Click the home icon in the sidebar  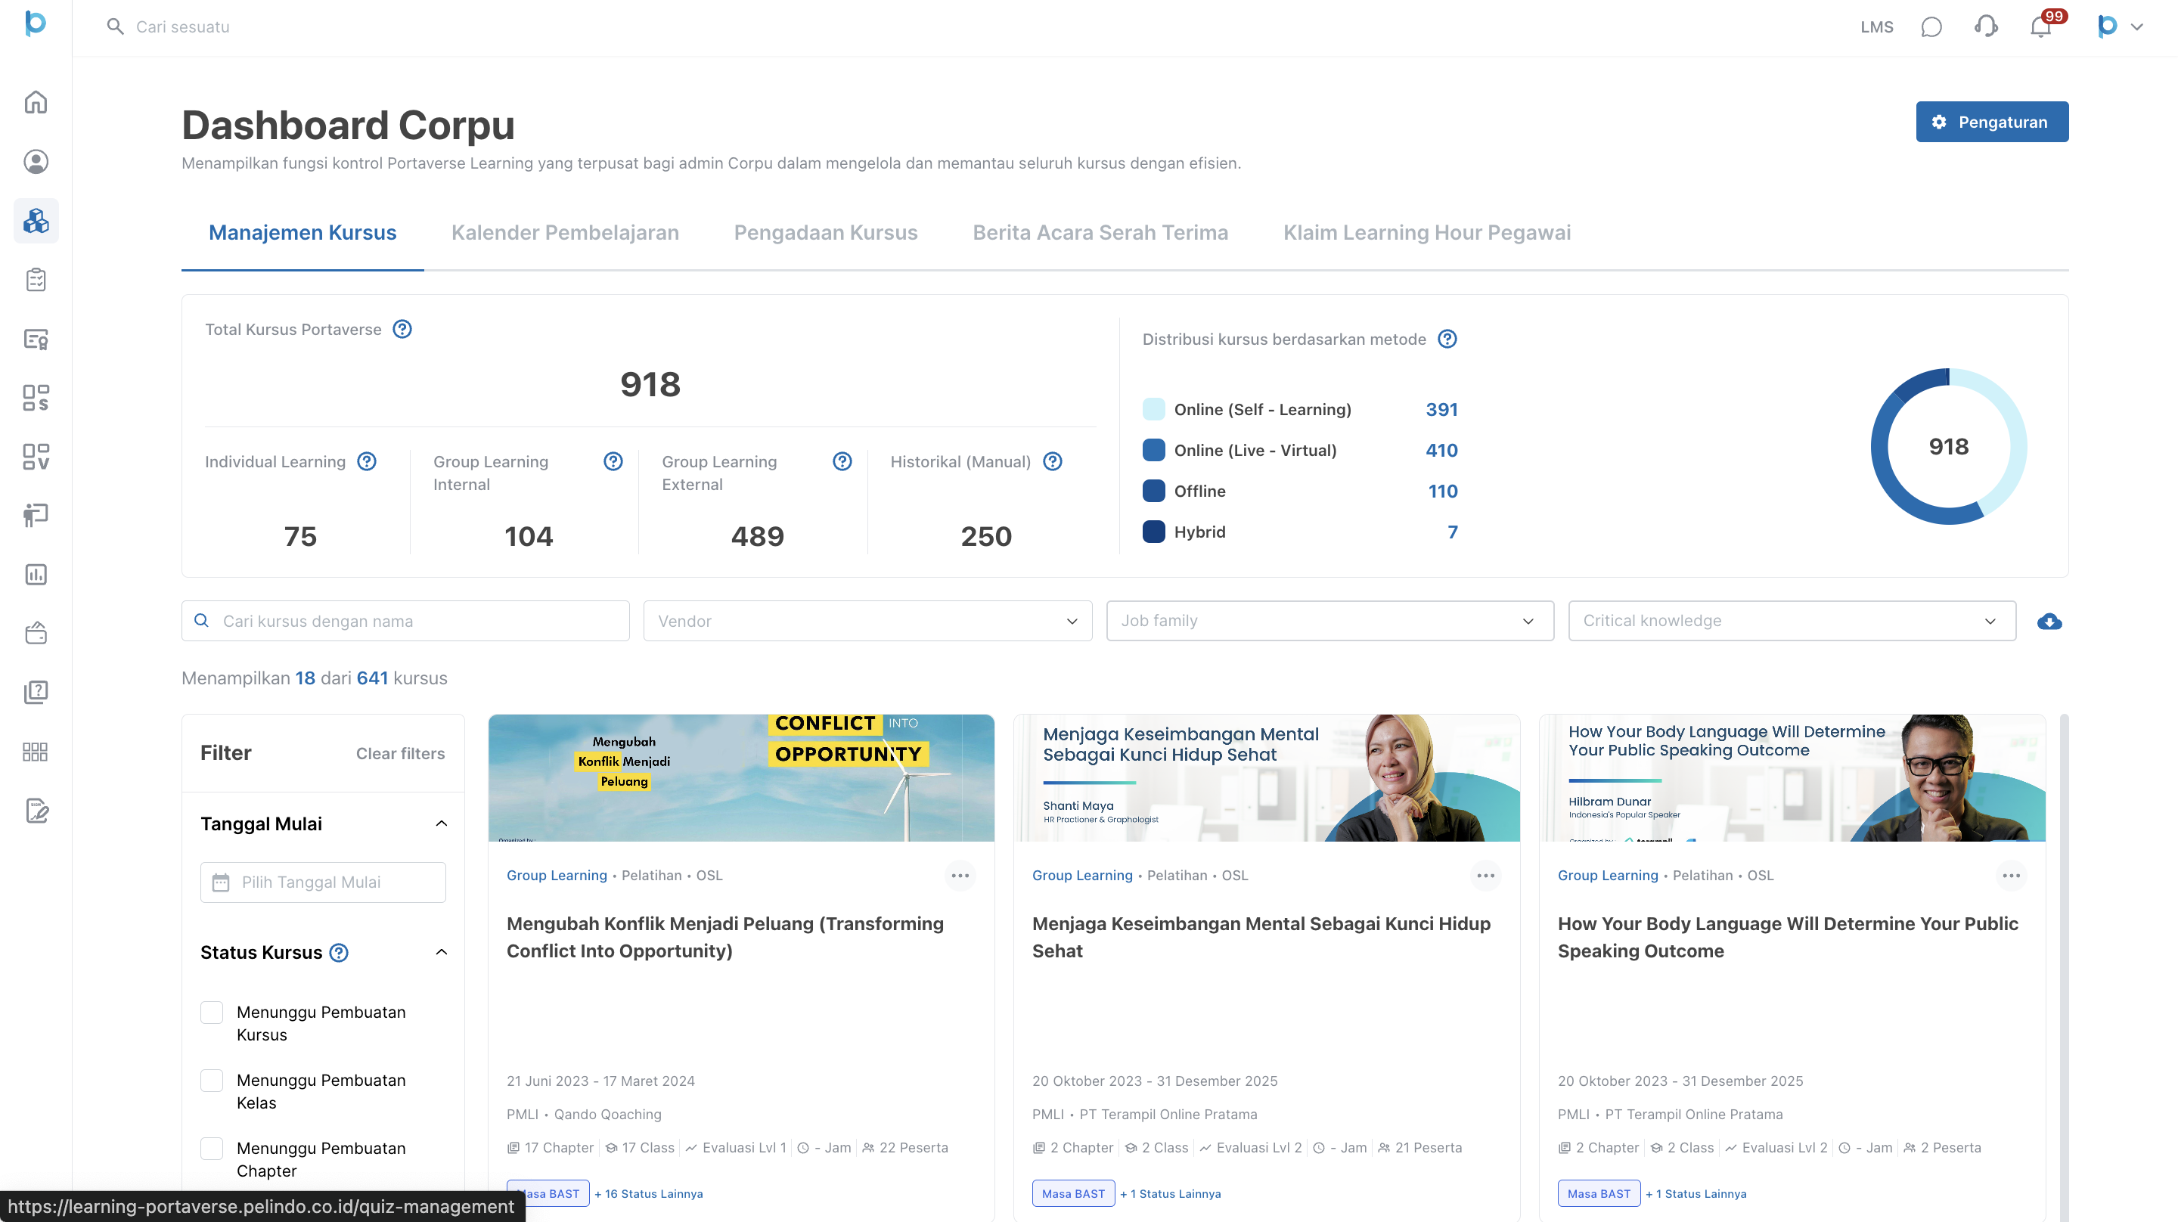[x=36, y=102]
